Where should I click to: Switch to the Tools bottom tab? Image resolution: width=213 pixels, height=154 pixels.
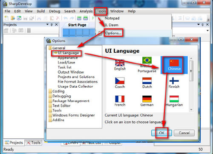click(34, 143)
